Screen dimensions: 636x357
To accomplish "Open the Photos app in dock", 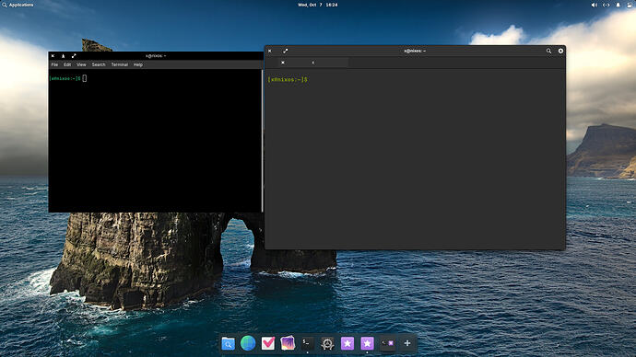I will pos(288,343).
